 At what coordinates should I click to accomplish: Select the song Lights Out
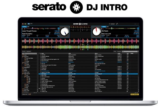(44, 88)
